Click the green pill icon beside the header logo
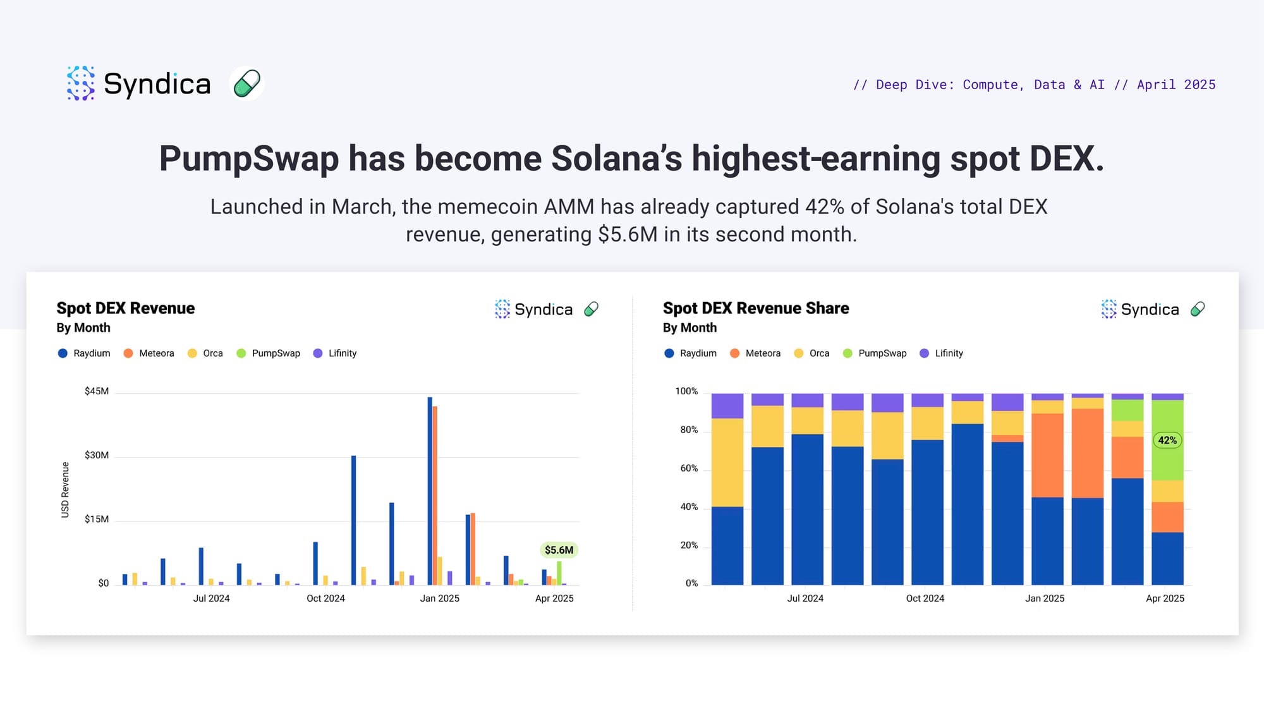This screenshot has width=1264, height=711. click(246, 83)
